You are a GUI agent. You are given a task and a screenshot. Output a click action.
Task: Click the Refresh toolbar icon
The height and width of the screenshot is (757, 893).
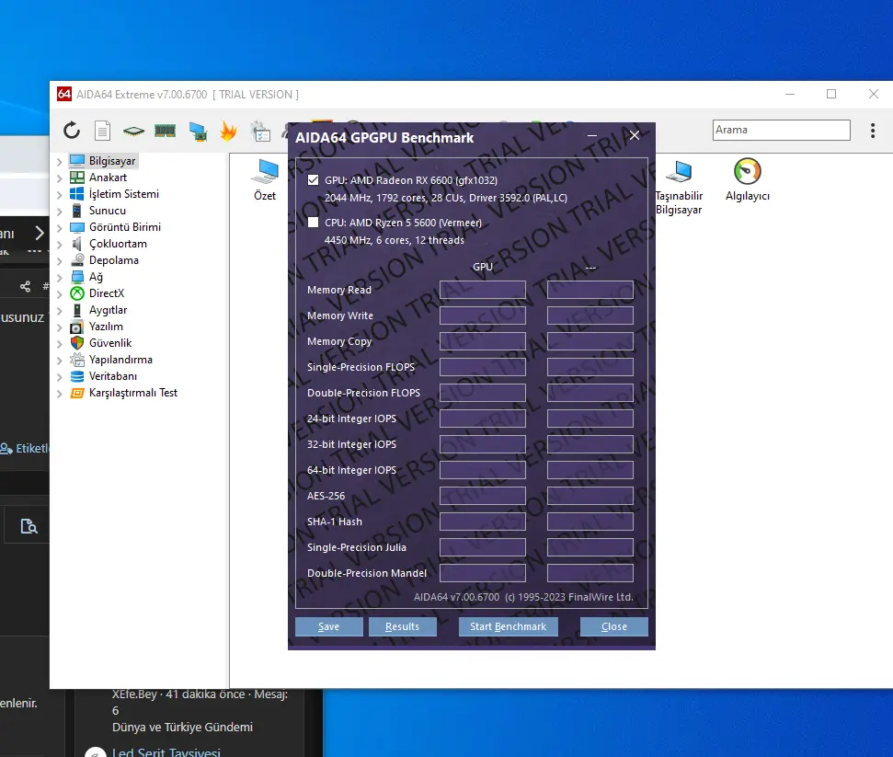click(72, 131)
